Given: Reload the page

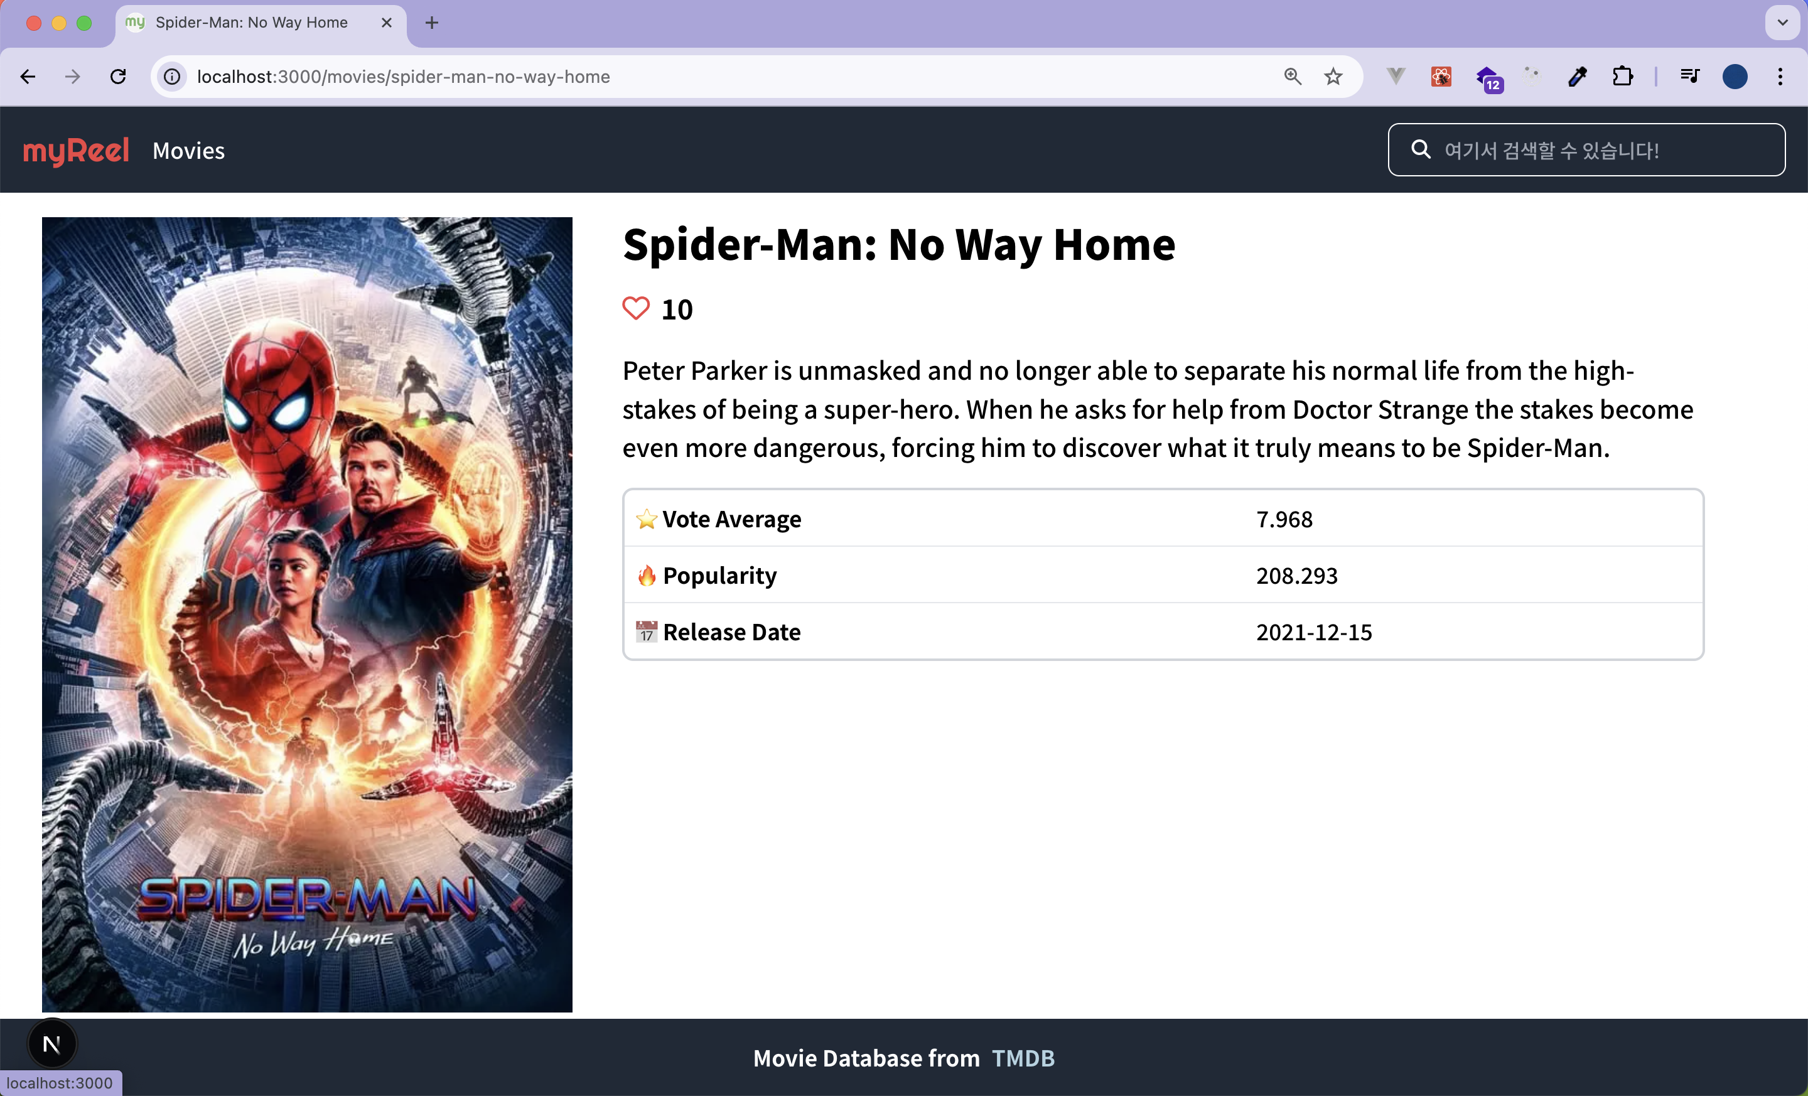Looking at the screenshot, I should click(118, 77).
